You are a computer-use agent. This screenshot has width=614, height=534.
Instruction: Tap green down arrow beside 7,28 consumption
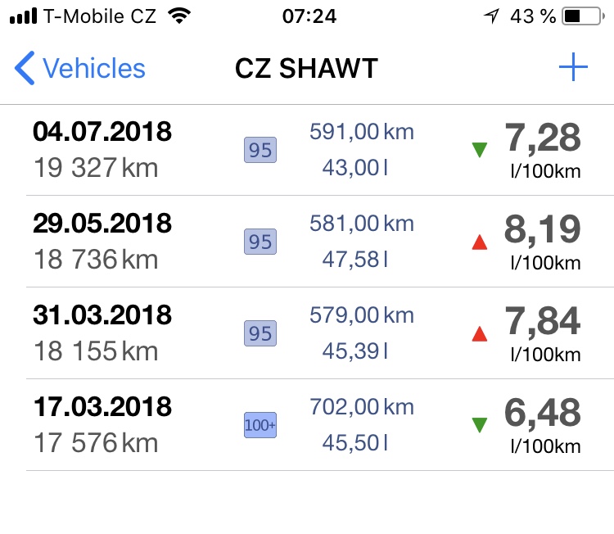(x=479, y=150)
